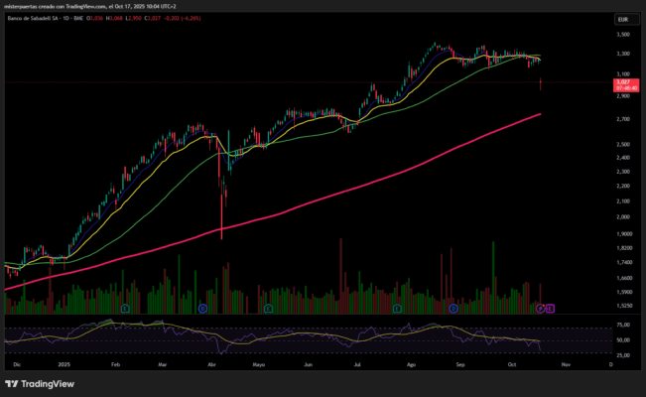This screenshot has width=646, height=397.
Task: Click the Nov label on the time axis
Action: tap(565, 365)
